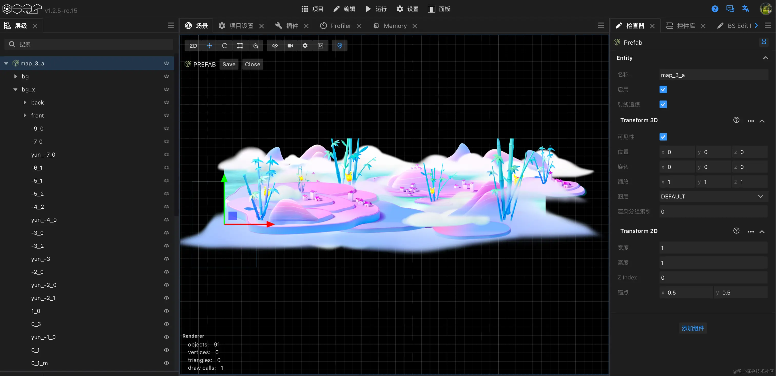Select the rotate tool in scene toolbar

coord(225,46)
